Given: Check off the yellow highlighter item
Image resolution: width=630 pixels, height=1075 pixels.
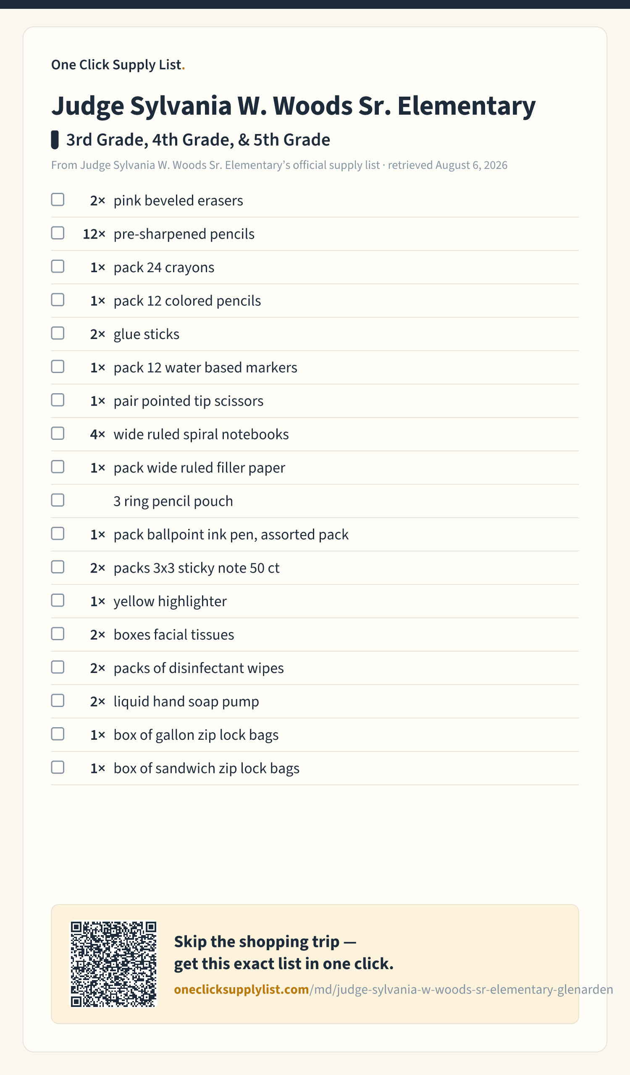Looking at the screenshot, I should point(58,600).
